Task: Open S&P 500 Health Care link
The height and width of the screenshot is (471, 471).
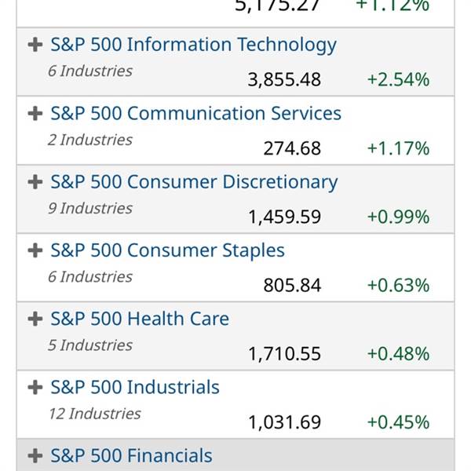Action: (140, 319)
